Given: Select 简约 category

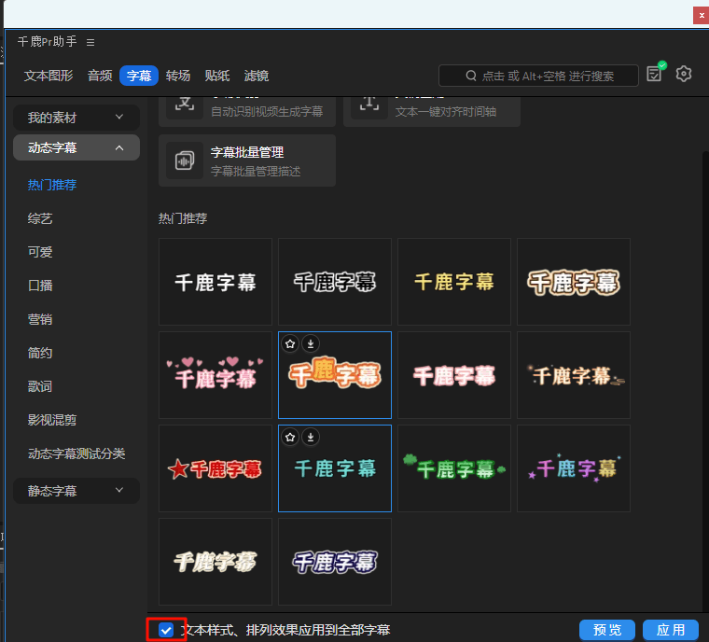Looking at the screenshot, I should (40, 353).
